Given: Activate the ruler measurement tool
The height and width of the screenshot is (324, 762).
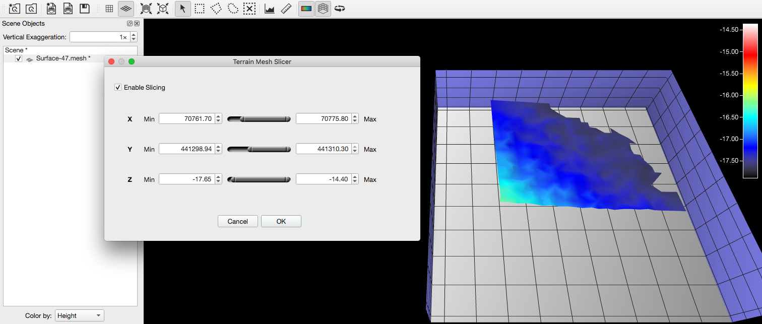Looking at the screenshot, I should (x=286, y=9).
